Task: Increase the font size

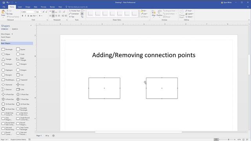Action: (x=44, y=12)
